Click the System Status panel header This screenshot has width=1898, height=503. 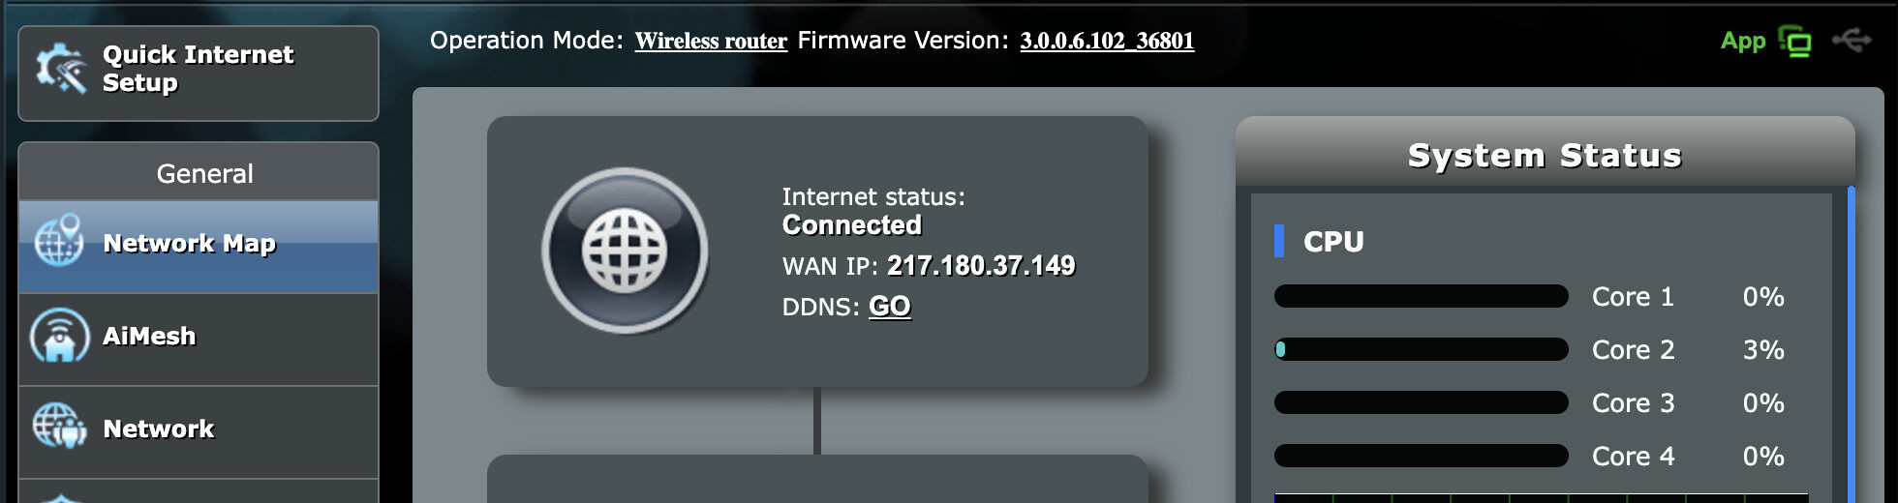point(1545,153)
